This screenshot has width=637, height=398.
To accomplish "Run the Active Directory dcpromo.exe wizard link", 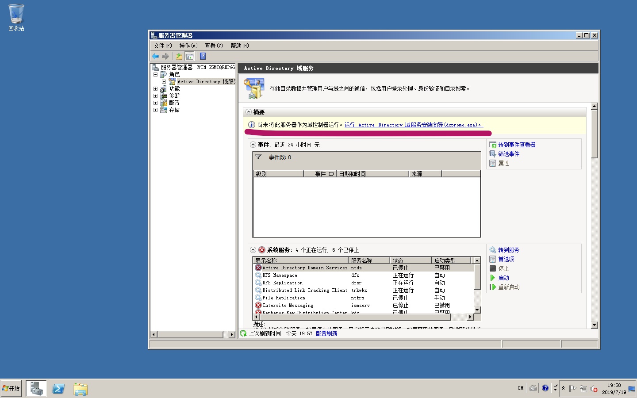I will tap(413, 125).
